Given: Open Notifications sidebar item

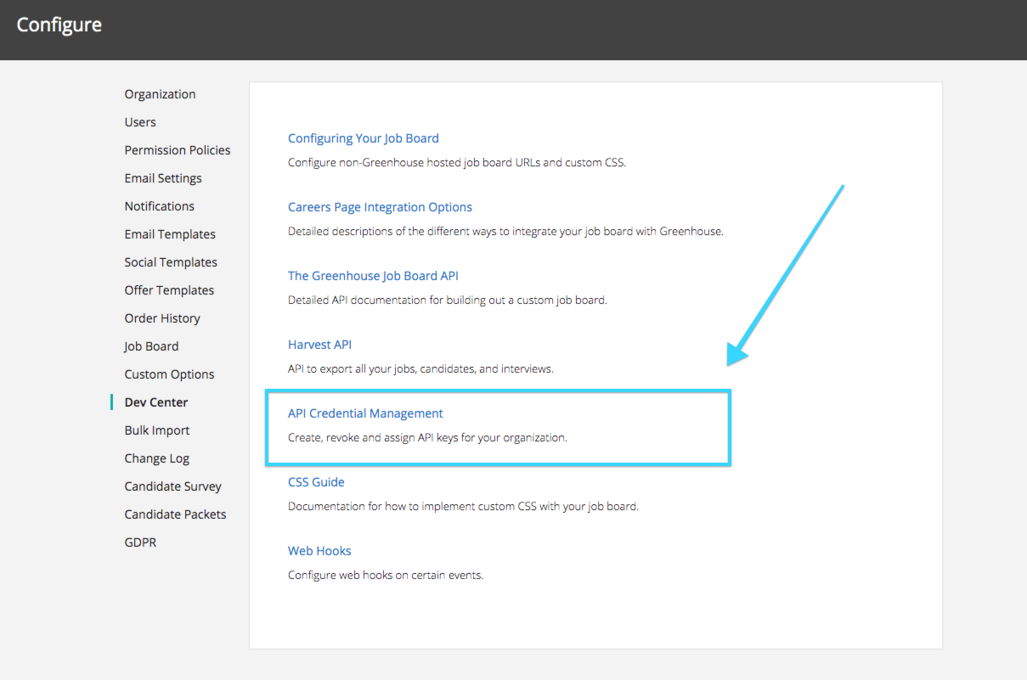Looking at the screenshot, I should point(159,206).
